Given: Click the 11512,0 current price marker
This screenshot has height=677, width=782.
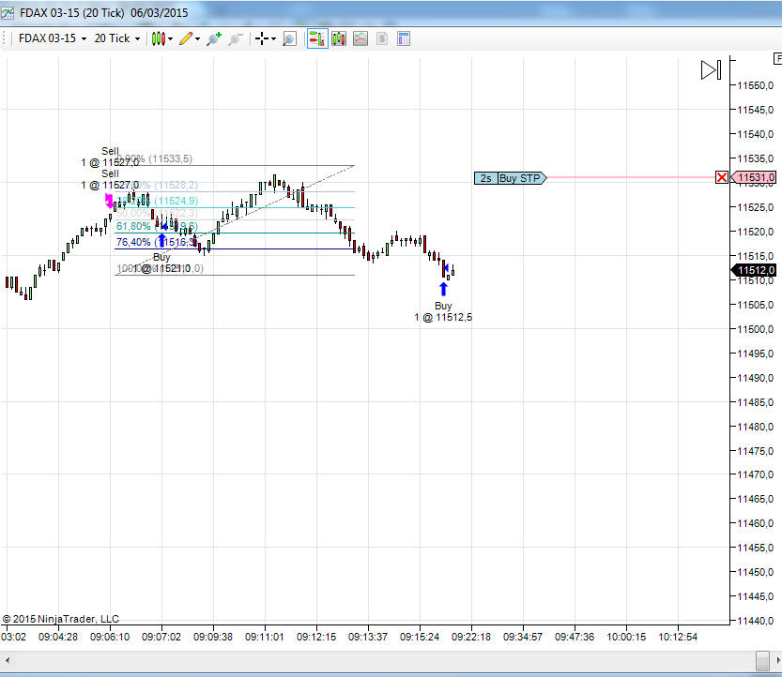Looking at the screenshot, I should [x=754, y=270].
